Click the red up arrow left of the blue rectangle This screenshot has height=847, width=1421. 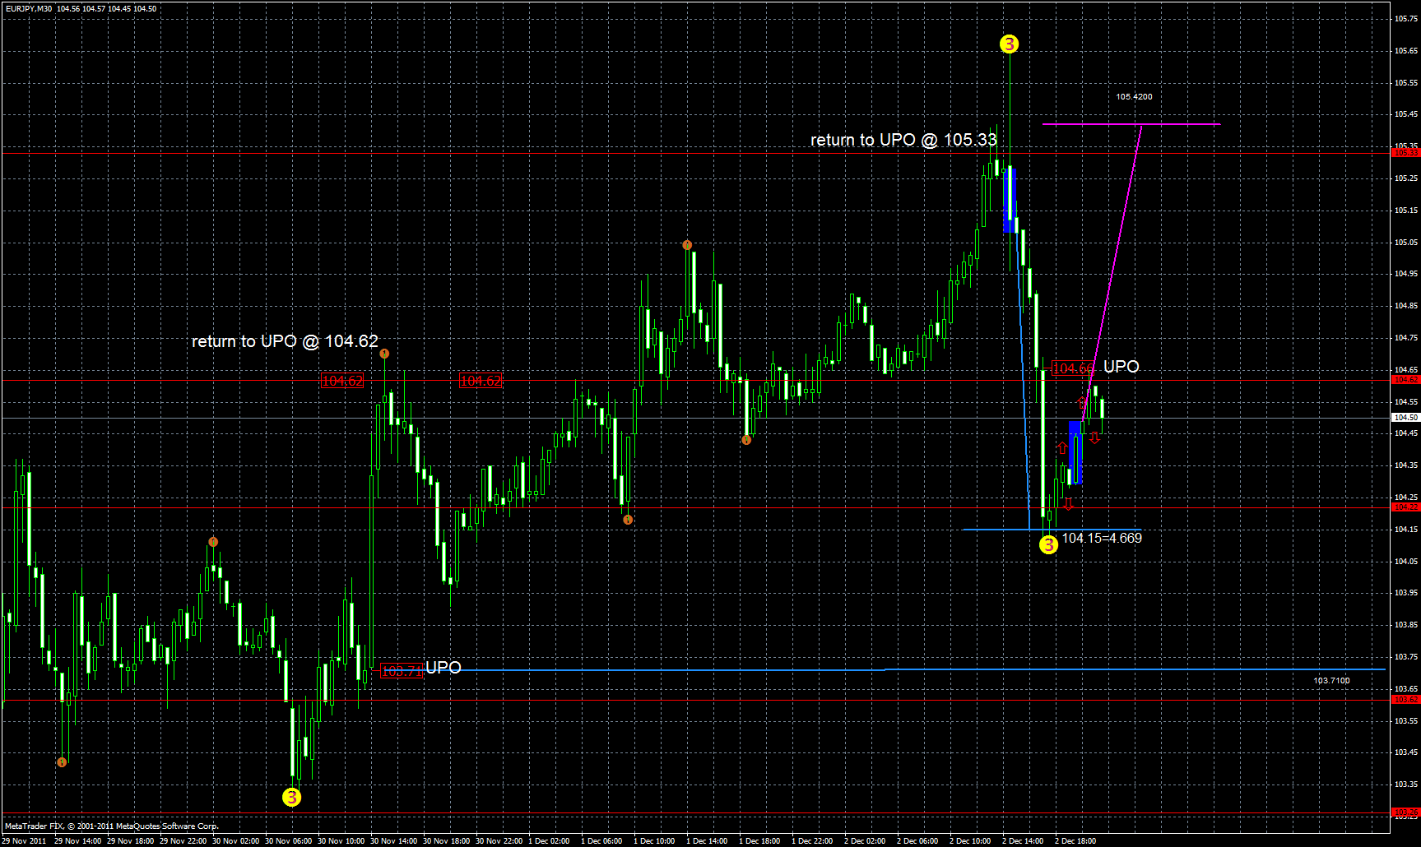coord(1061,450)
